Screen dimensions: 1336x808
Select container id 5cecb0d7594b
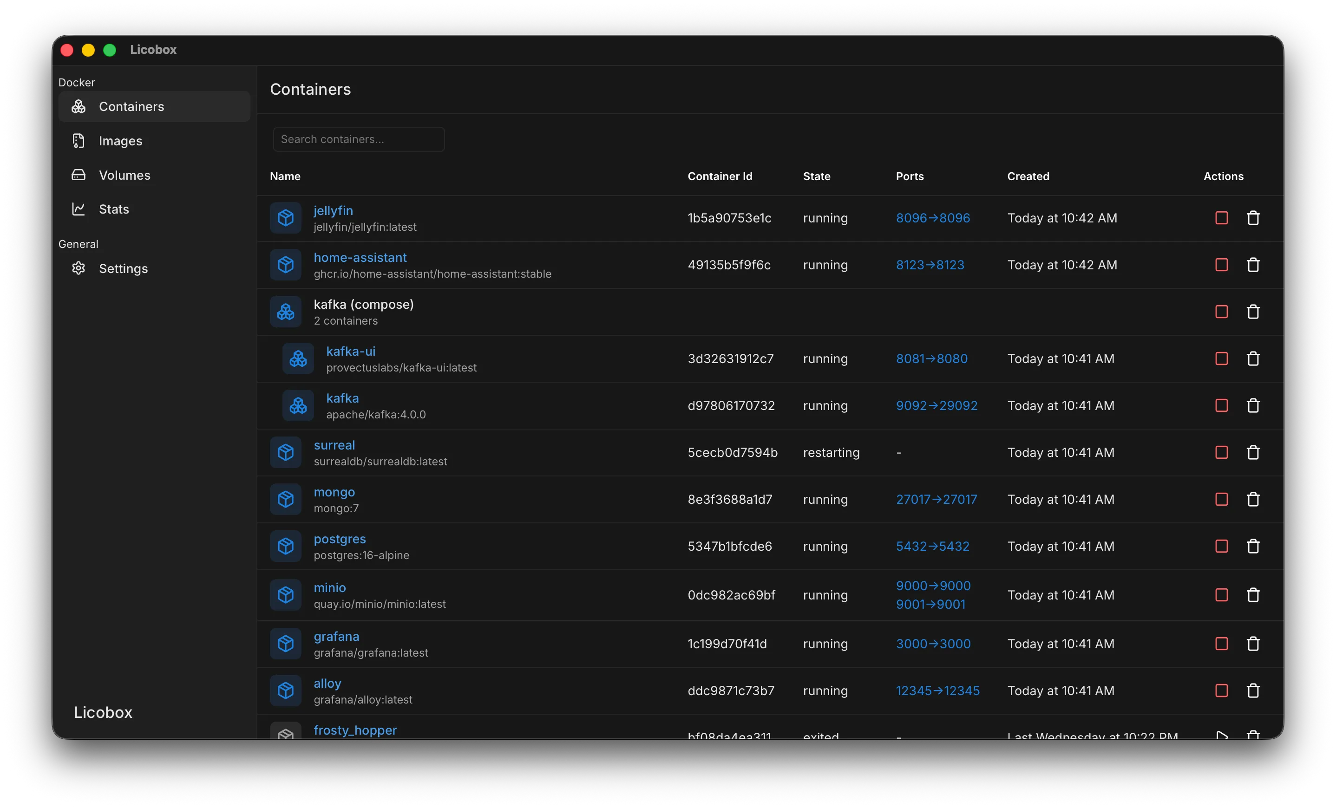tap(733, 452)
